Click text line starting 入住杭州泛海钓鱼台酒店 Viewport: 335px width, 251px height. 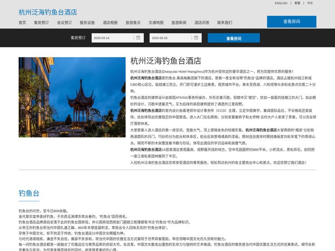pos(218,163)
